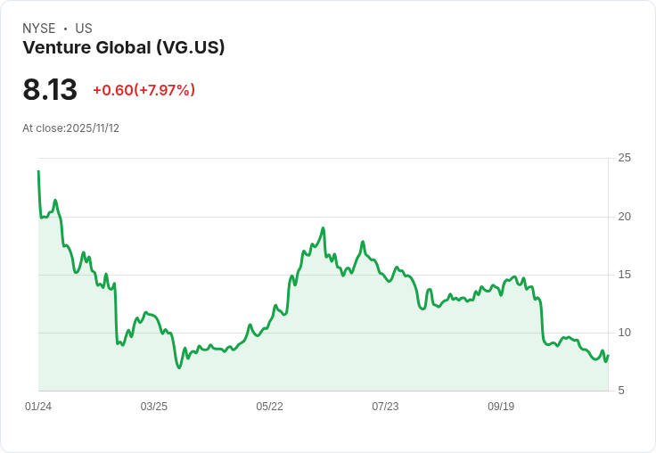Click the Venture Global (VG.US) title
Image resolution: width=656 pixels, height=453 pixels.
(x=123, y=48)
